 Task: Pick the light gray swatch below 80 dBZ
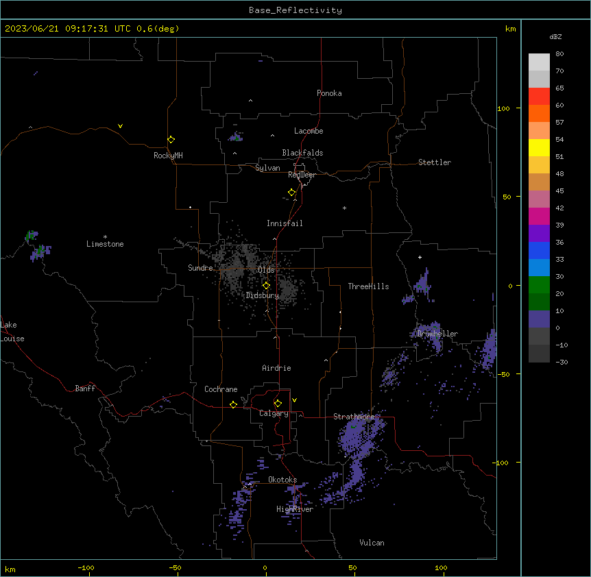539,62
